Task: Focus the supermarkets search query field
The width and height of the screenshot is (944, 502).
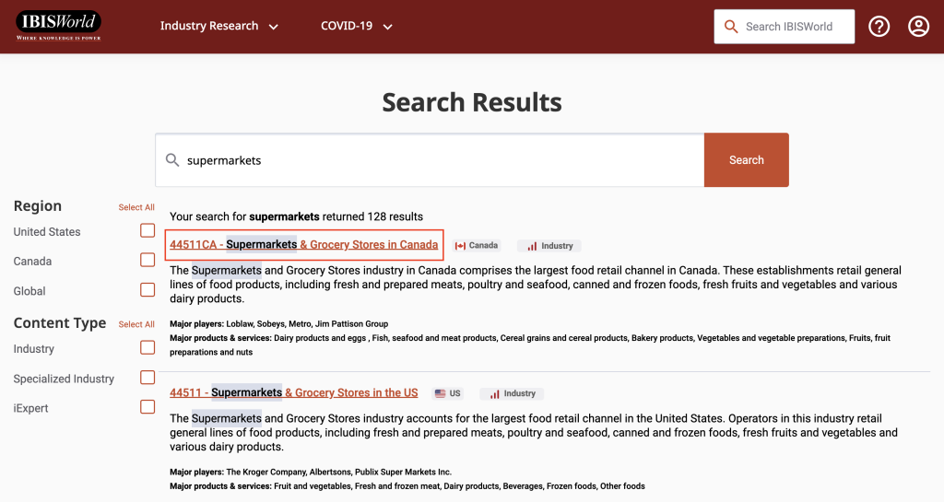Action: 433,160
